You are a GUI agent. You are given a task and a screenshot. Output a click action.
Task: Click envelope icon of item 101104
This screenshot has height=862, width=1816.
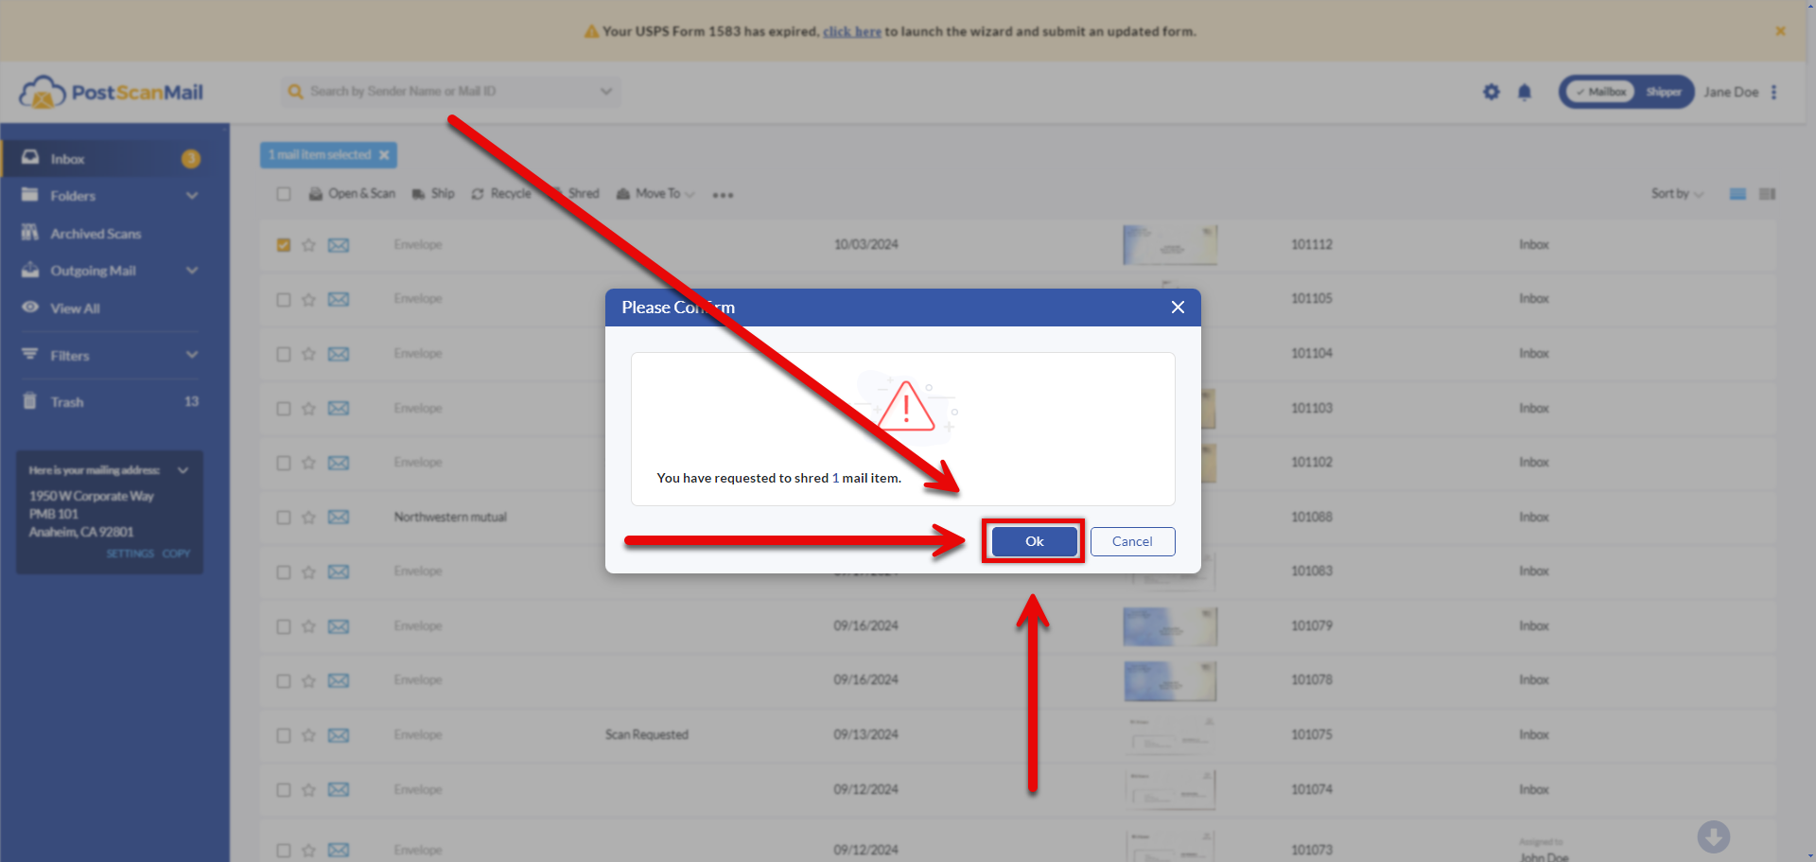click(x=339, y=354)
